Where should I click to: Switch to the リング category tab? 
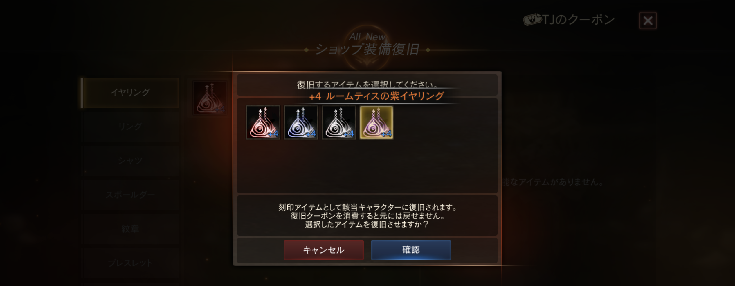[x=130, y=126]
